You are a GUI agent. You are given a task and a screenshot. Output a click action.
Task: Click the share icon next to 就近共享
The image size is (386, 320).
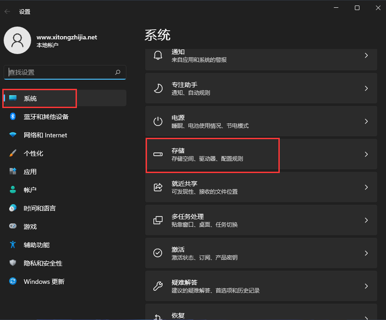[x=158, y=187]
